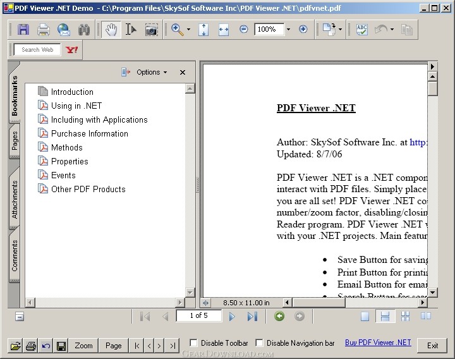This screenshot has width=455, height=359.
Task: Open Search with the binoculars icon
Action: coord(84,29)
